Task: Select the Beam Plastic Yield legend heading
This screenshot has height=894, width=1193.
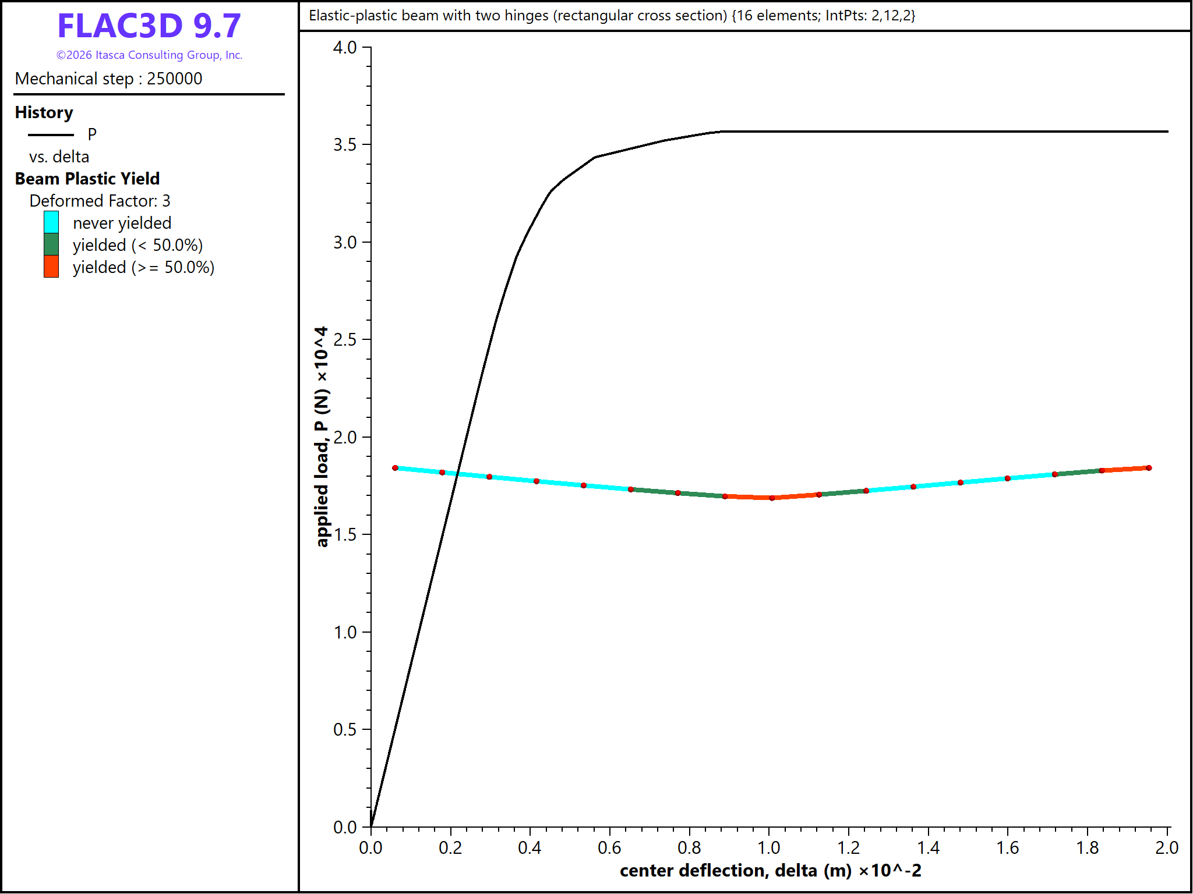Action: 87,179
